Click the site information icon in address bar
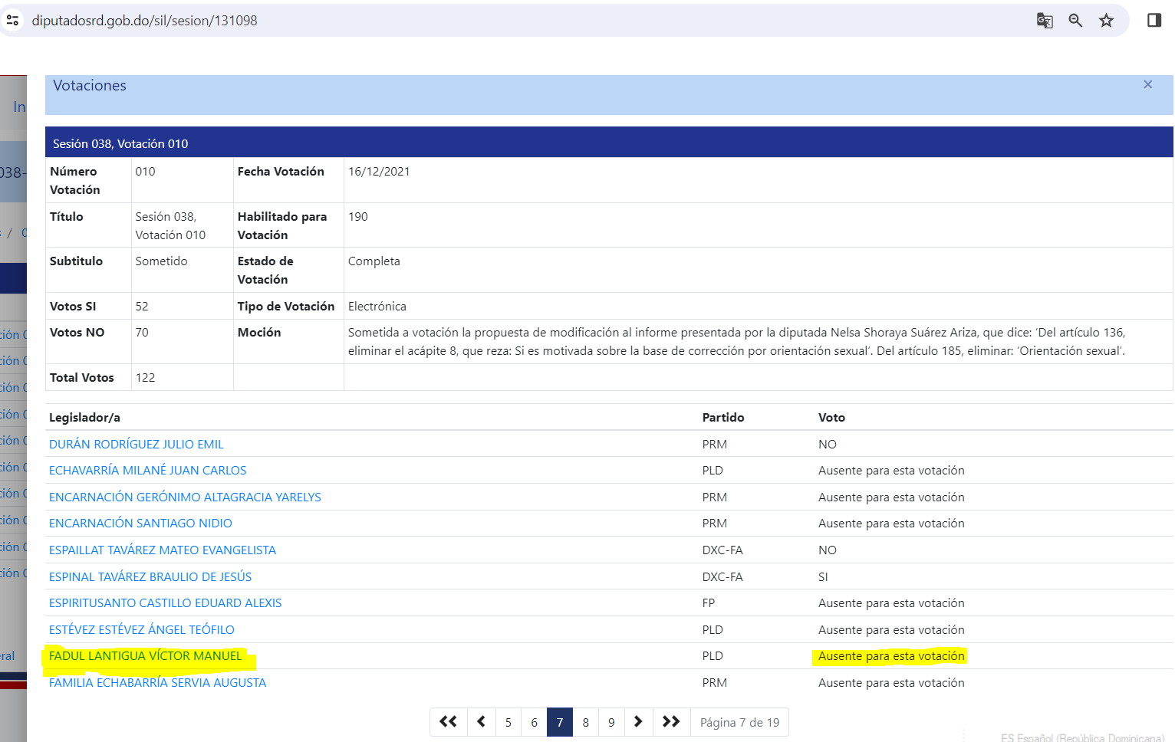 [x=12, y=20]
